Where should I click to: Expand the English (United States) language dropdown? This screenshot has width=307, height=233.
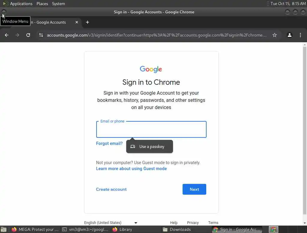[x=111, y=223]
